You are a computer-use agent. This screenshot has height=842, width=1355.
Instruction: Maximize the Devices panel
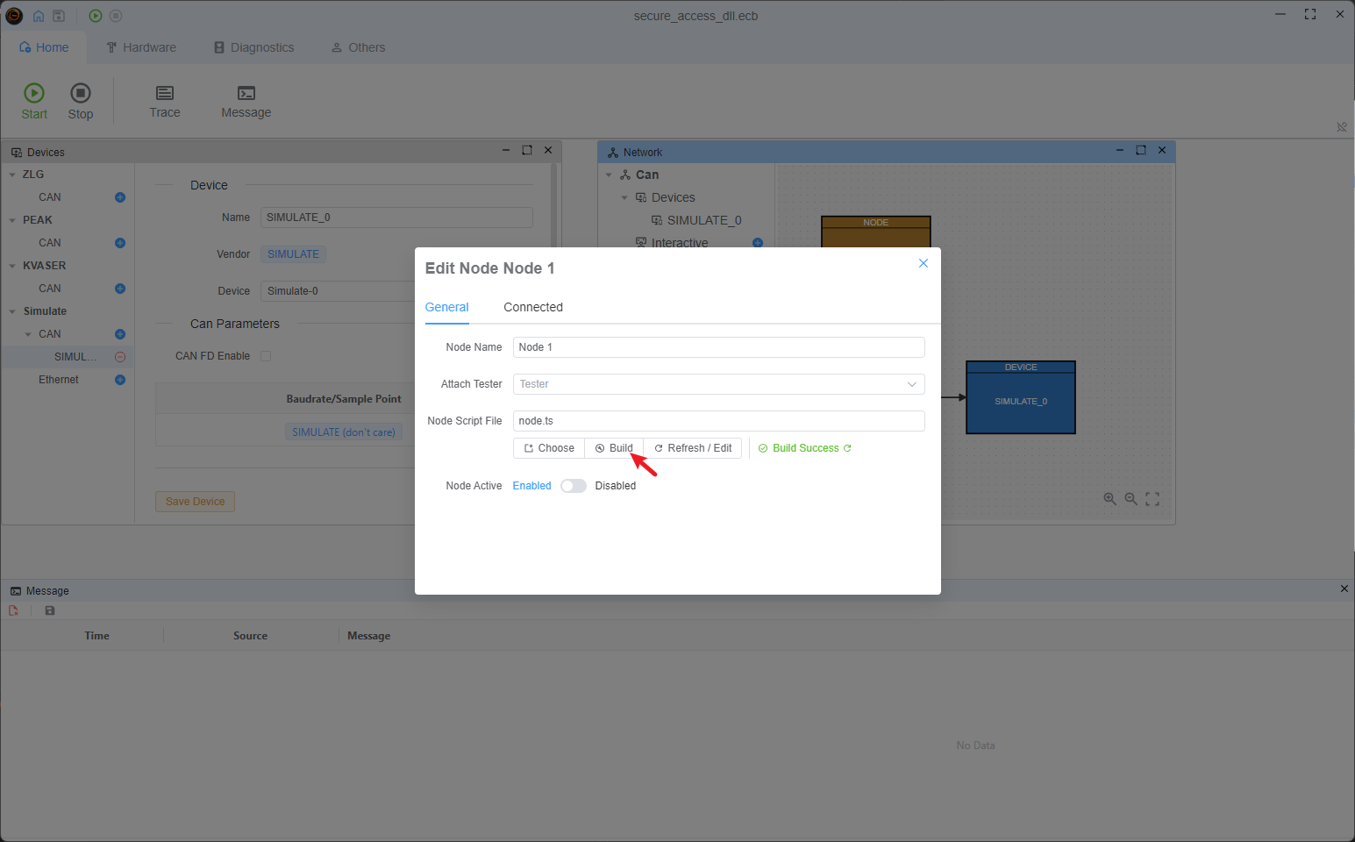click(527, 150)
